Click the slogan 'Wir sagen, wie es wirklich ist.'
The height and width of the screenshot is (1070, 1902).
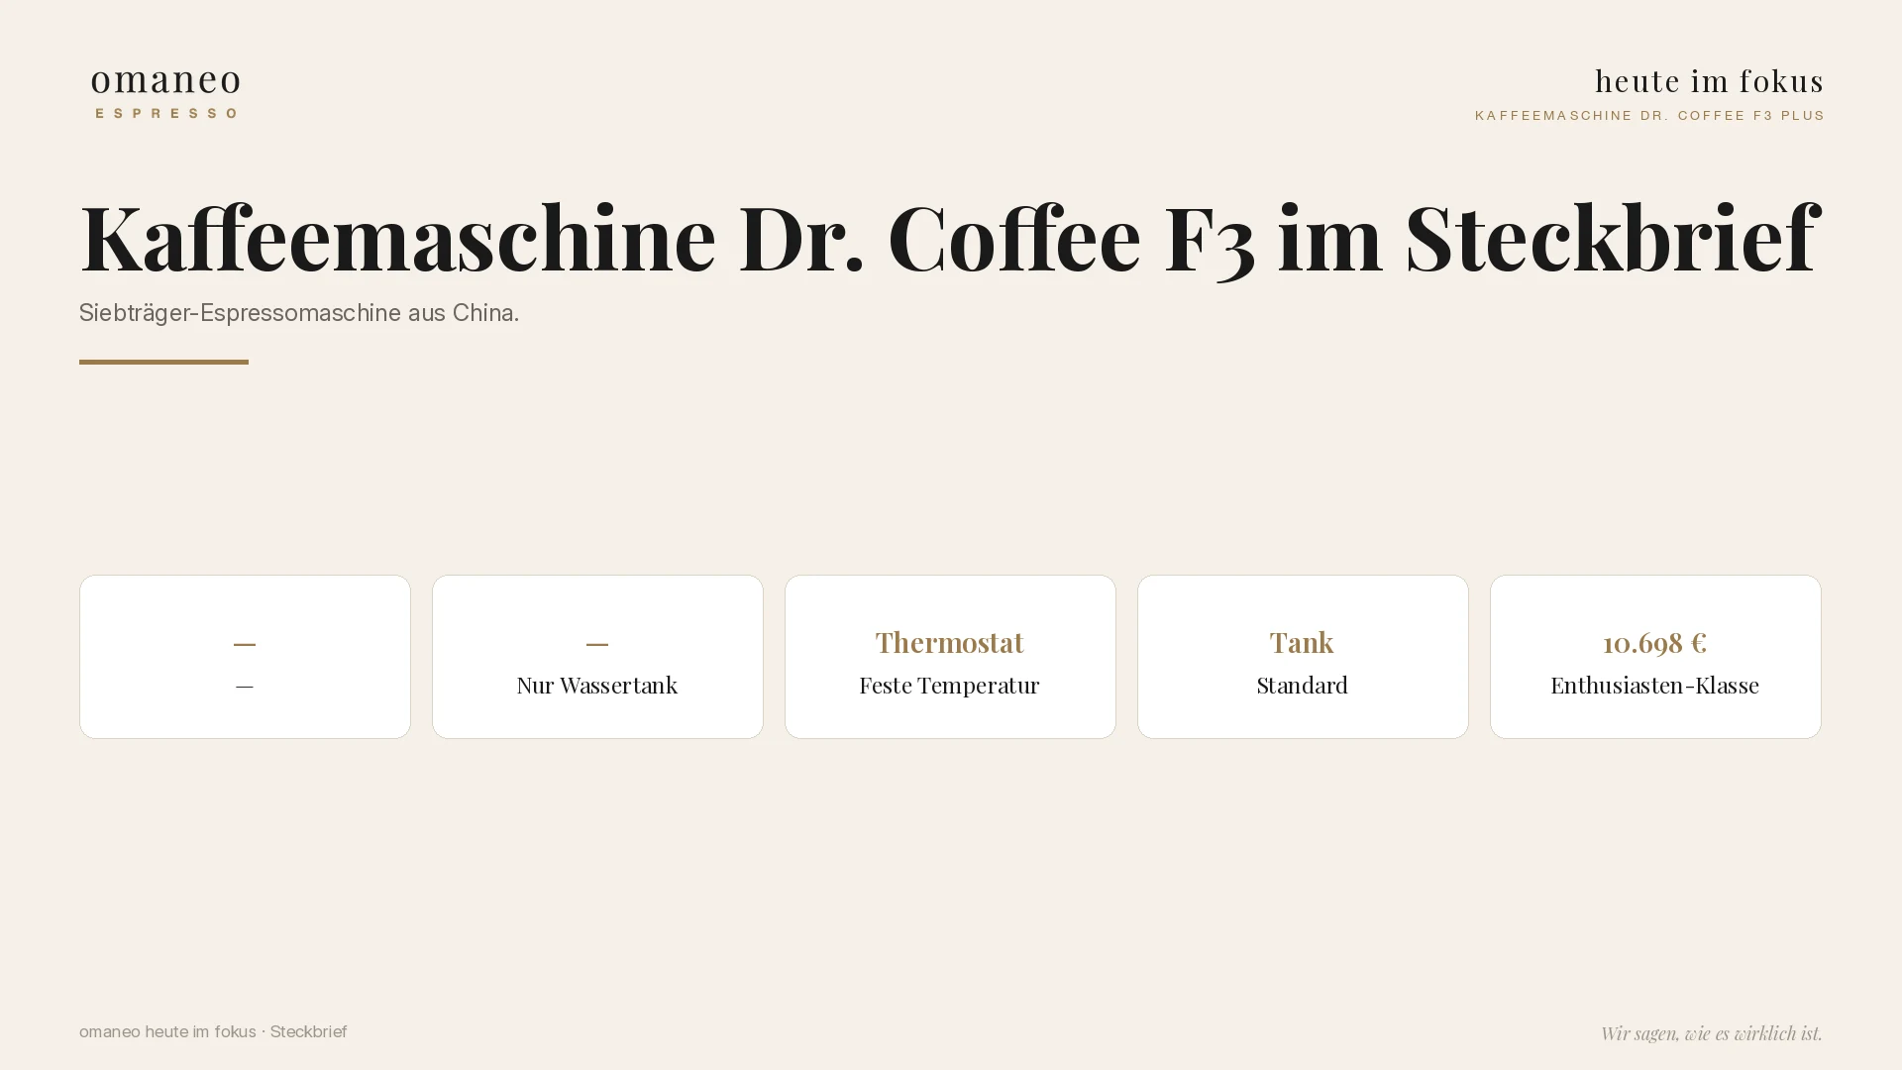point(1711,1032)
